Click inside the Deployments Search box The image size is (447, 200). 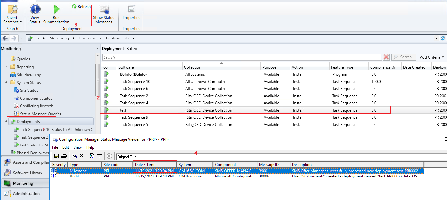[241, 57]
